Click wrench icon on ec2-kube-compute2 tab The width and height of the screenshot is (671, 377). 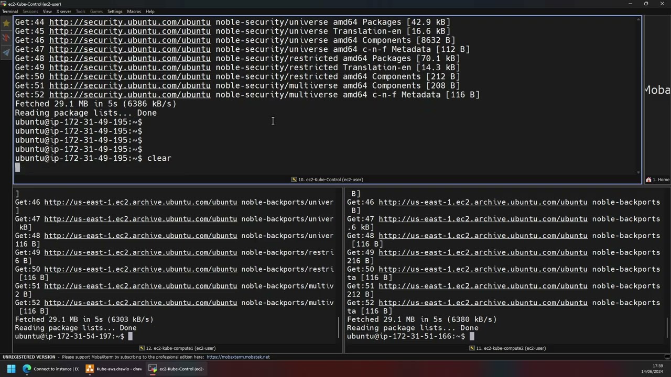pos(472,348)
